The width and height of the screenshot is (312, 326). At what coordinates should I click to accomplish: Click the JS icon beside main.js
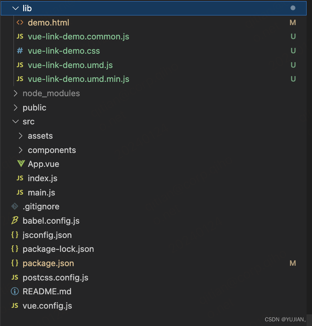20,192
